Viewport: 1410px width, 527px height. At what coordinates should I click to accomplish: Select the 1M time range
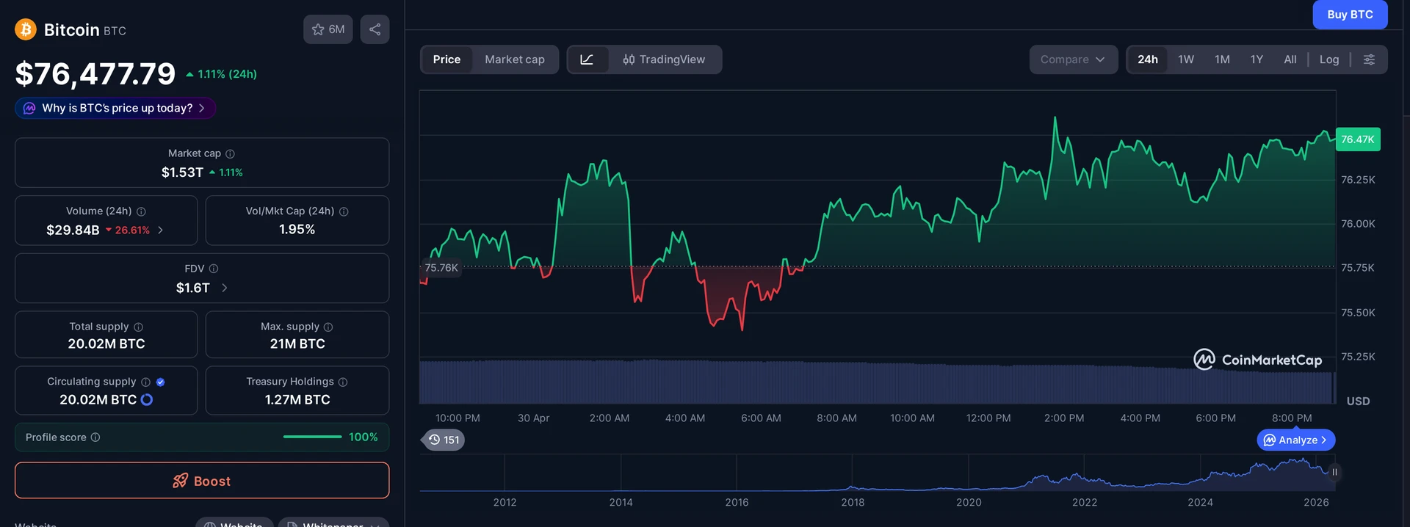point(1222,59)
